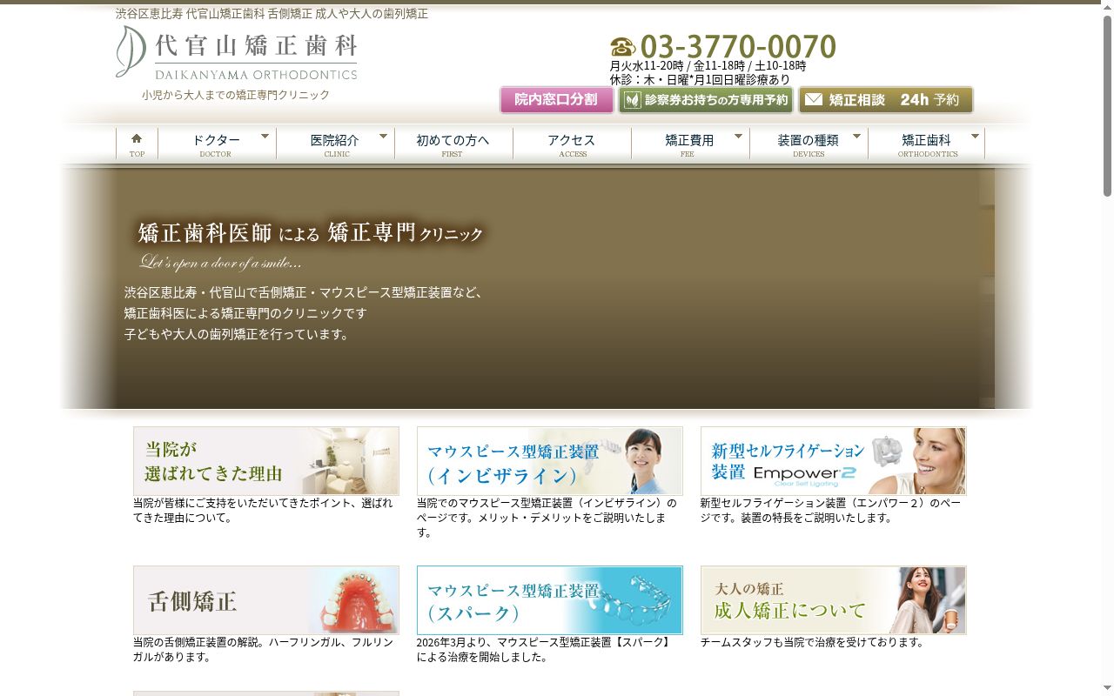1114x696 pixels.
Task: Open the Empower2 新型セルフライゲーション banner
Action: point(834,461)
